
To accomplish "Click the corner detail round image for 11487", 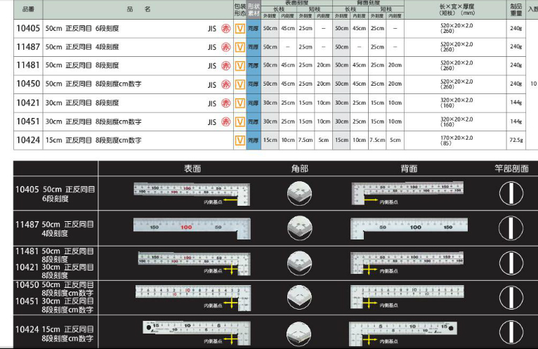I will tap(299, 228).
